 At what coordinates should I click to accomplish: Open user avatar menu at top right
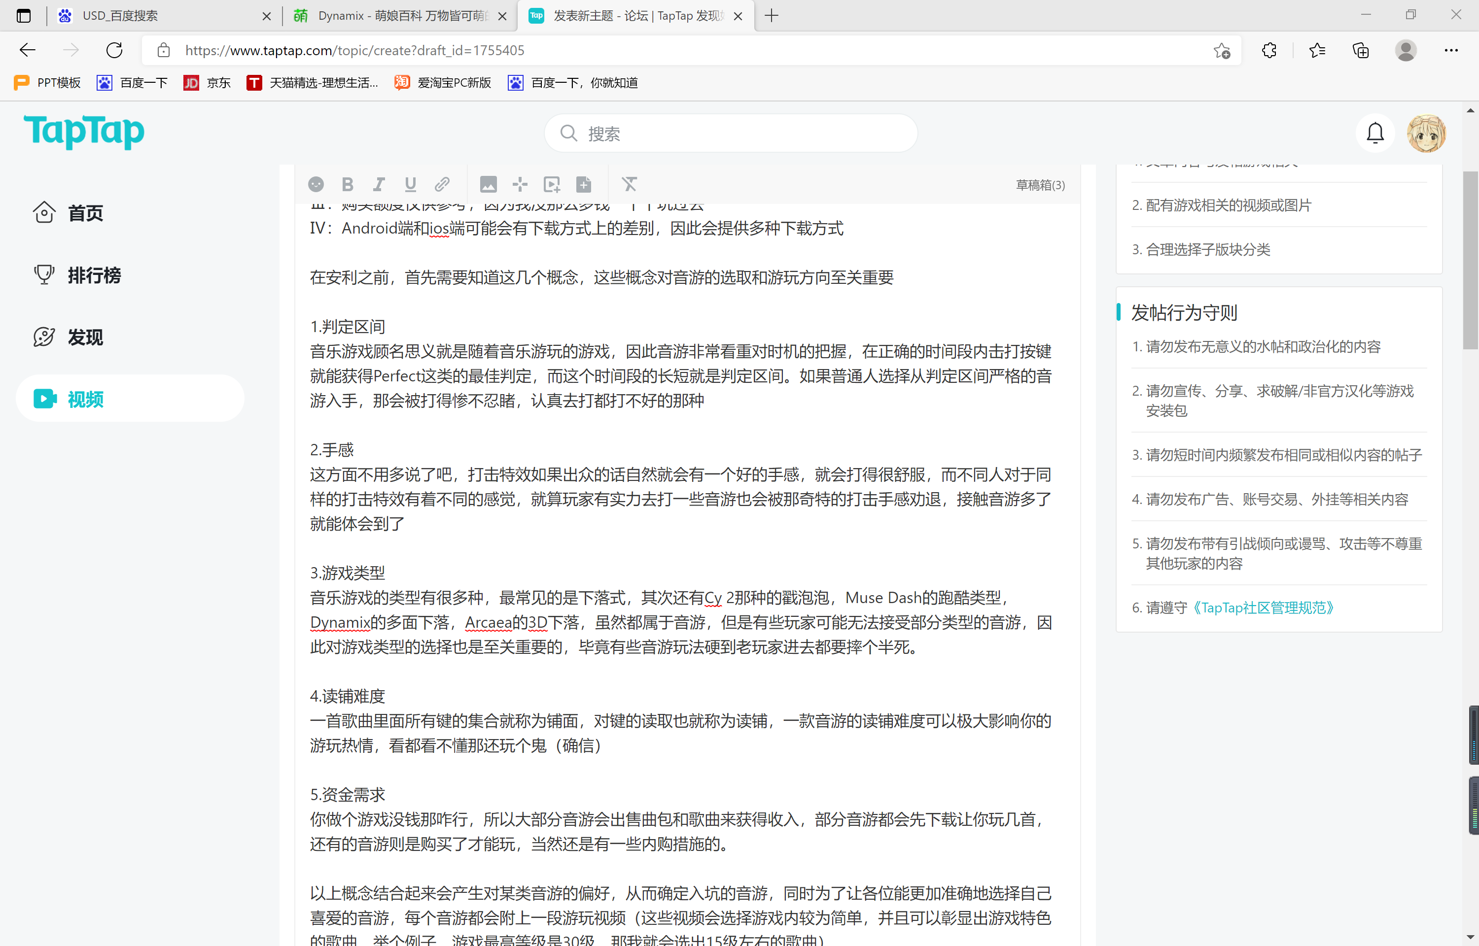pyautogui.click(x=1426, y=133)
